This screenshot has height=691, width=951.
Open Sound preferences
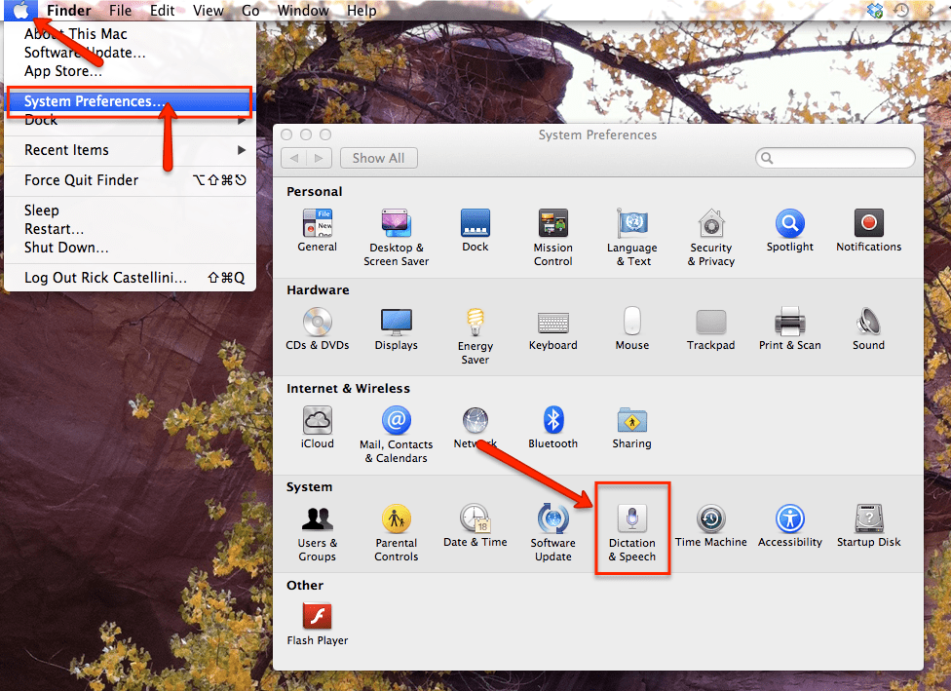click(x=868, y=328)
